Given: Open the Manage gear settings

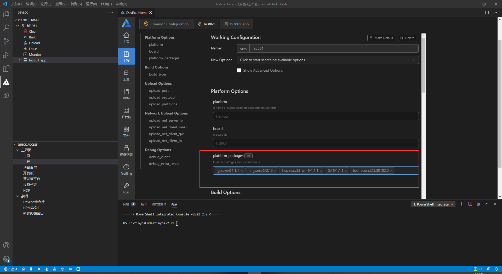Looking at the screenshot, I should tap(6, 259).
